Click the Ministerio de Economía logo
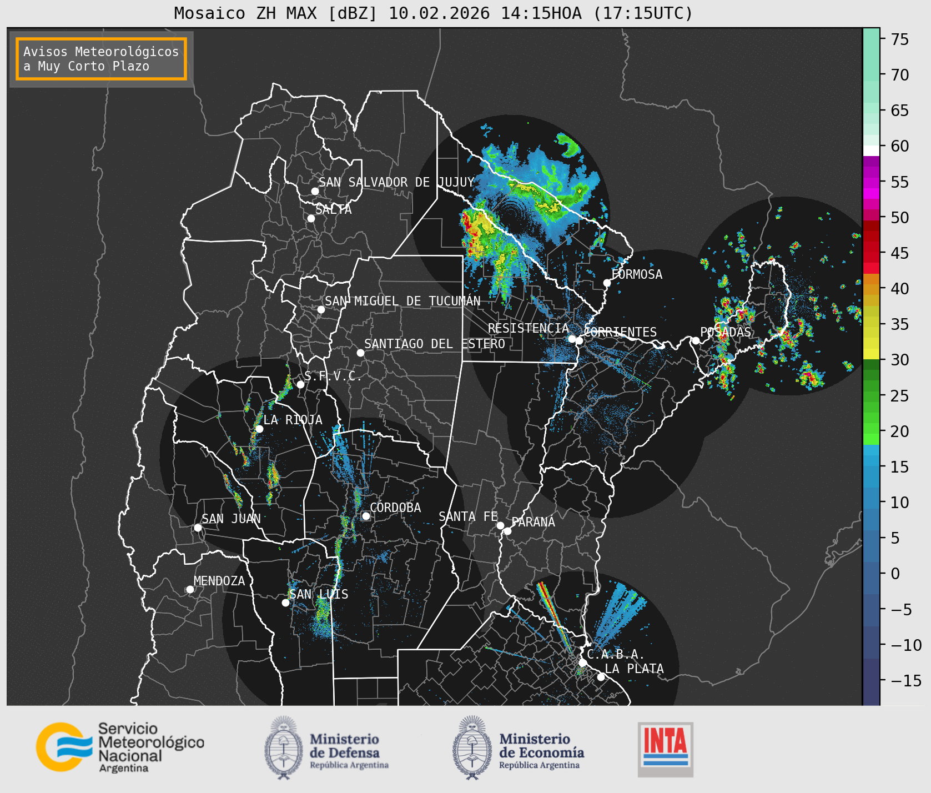Screen dimensions: 931x793 click(519, 748)
